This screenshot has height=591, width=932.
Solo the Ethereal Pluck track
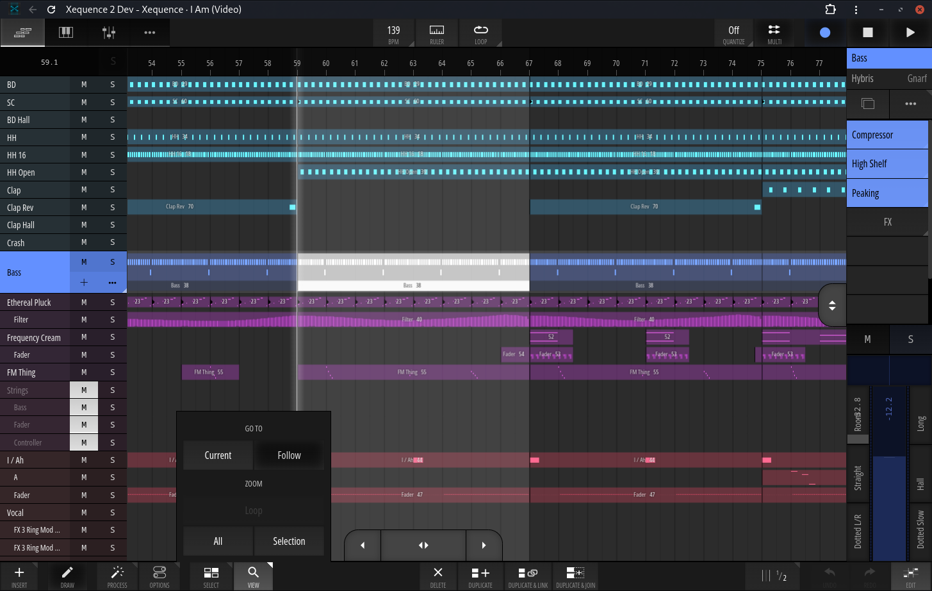pos(113,302)
